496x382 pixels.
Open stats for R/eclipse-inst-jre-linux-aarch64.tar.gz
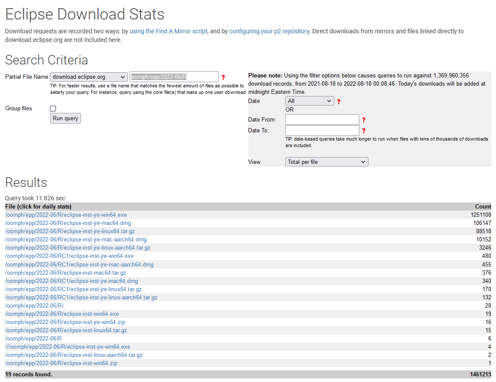[78, 248]
